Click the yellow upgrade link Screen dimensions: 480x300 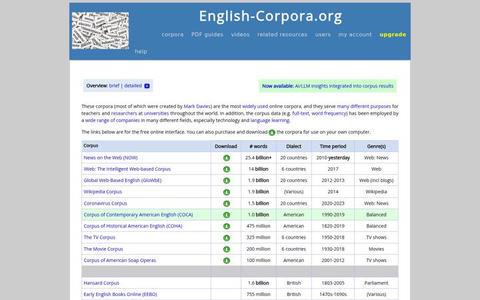point(393,35)
